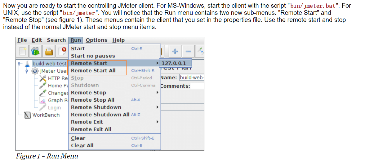
Task: Click the 'Figure 1 – Run Menu' caption
Action: (47, 156)
